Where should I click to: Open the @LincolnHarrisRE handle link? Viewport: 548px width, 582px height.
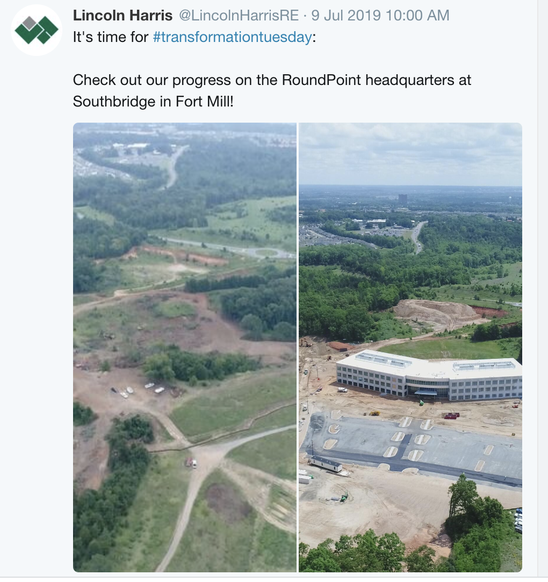(x=238, y=16)
